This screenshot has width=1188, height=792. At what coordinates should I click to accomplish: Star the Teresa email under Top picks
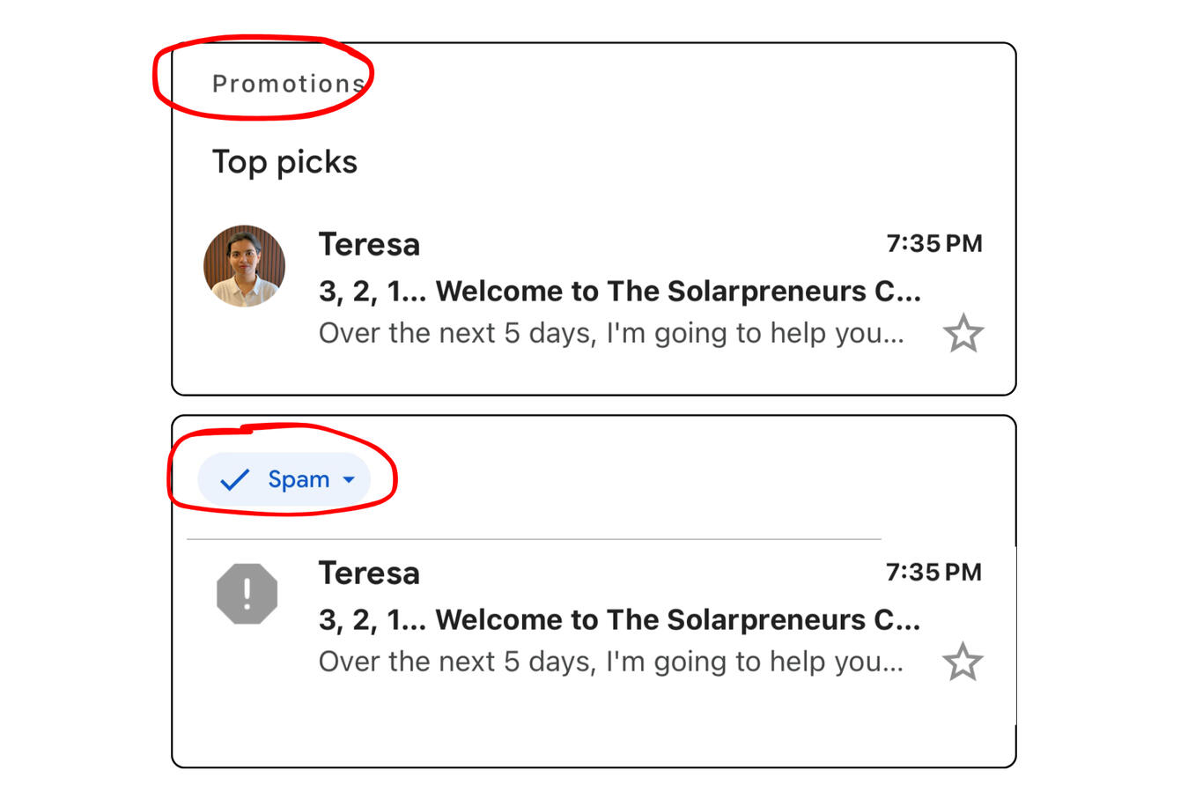point(963,333)
